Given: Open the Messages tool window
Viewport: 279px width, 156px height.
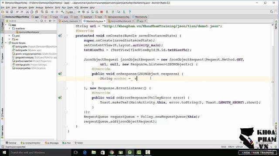Looking at the screenshot, I should click(x=52, y=143).
